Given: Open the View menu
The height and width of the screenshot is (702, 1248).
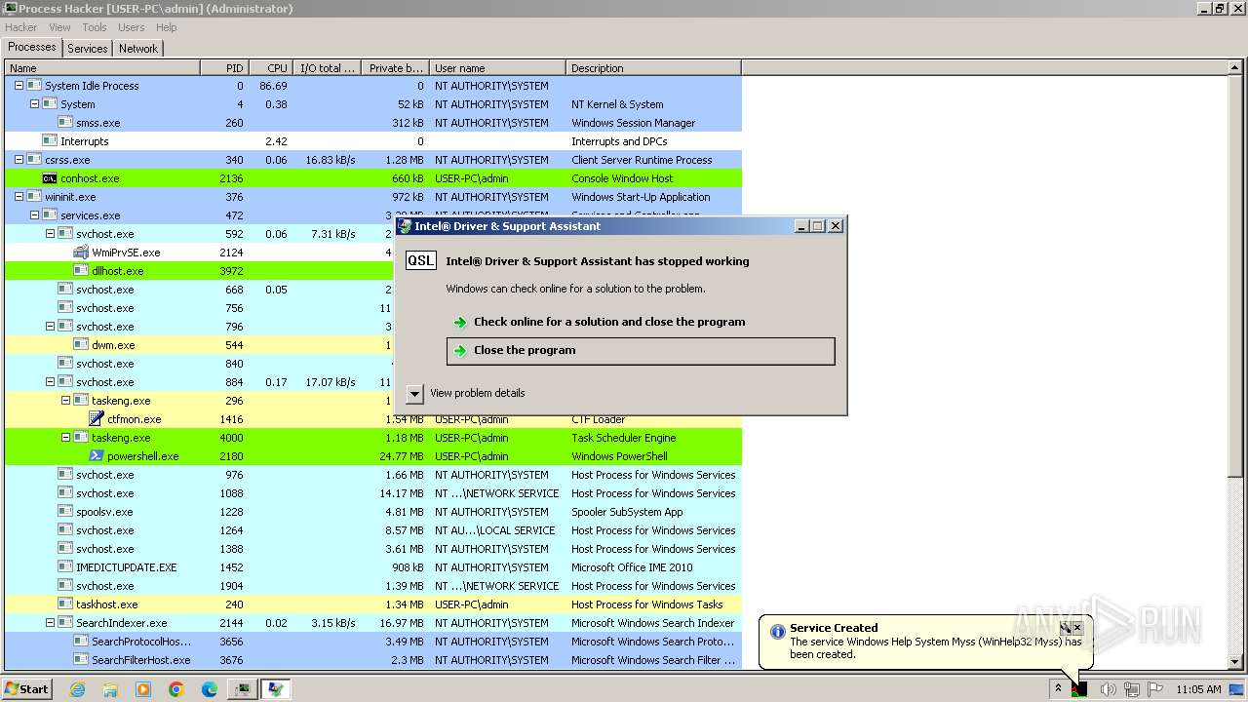Looking at the screenshot, I should (x=59, y=27).
